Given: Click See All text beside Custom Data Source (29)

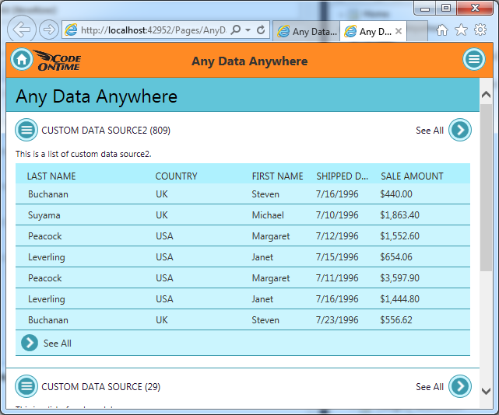Looking at the screenshot, I should 430,387.
